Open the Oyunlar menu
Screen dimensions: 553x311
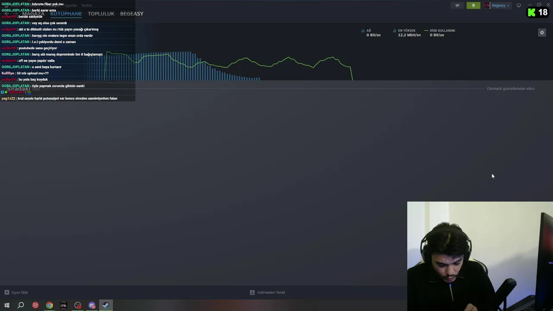coord(70,5)
